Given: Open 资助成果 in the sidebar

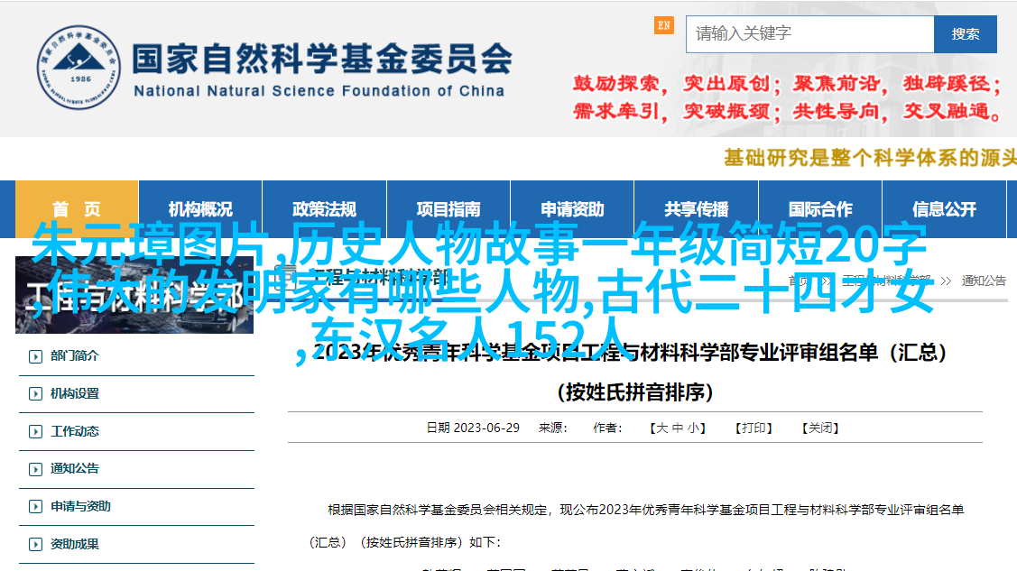Looking at the screenshot, I should point(75,544).
